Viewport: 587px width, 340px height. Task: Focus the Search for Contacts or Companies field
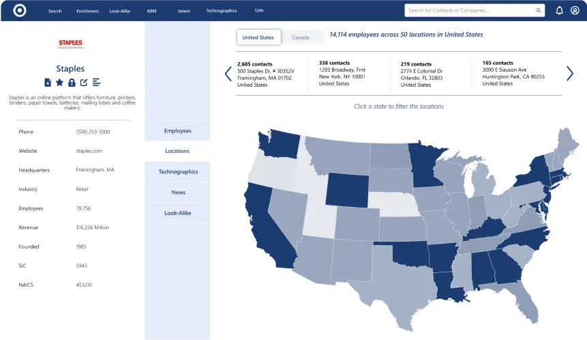tap(475, 10)
